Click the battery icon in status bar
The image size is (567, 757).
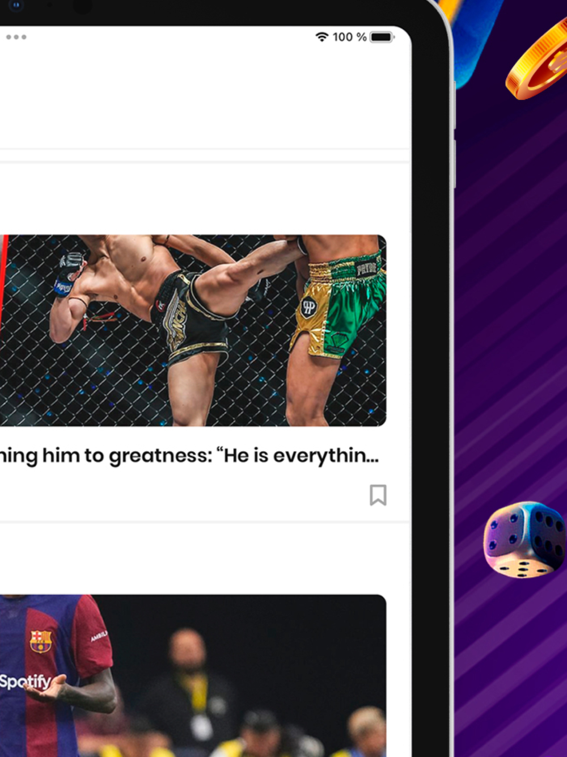pos(382,37)
